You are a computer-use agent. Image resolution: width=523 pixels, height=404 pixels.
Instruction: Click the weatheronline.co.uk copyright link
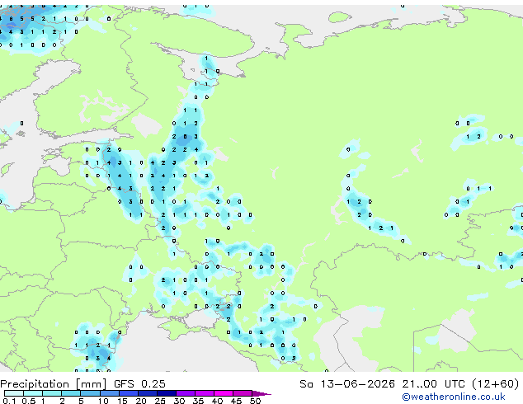(454, 397)
